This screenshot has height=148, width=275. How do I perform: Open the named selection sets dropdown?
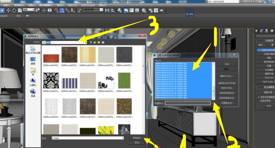point(93,10)
